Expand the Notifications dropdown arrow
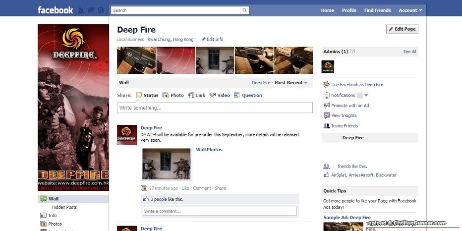The height and width of the screenshot is (231, 462). click(x=366, y=95)
